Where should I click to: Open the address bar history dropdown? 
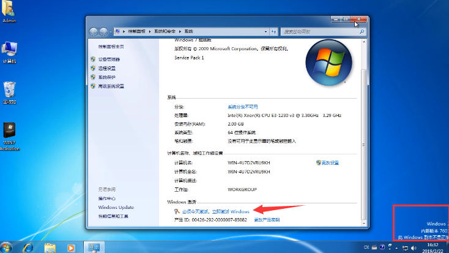click(x=265, y=32)
